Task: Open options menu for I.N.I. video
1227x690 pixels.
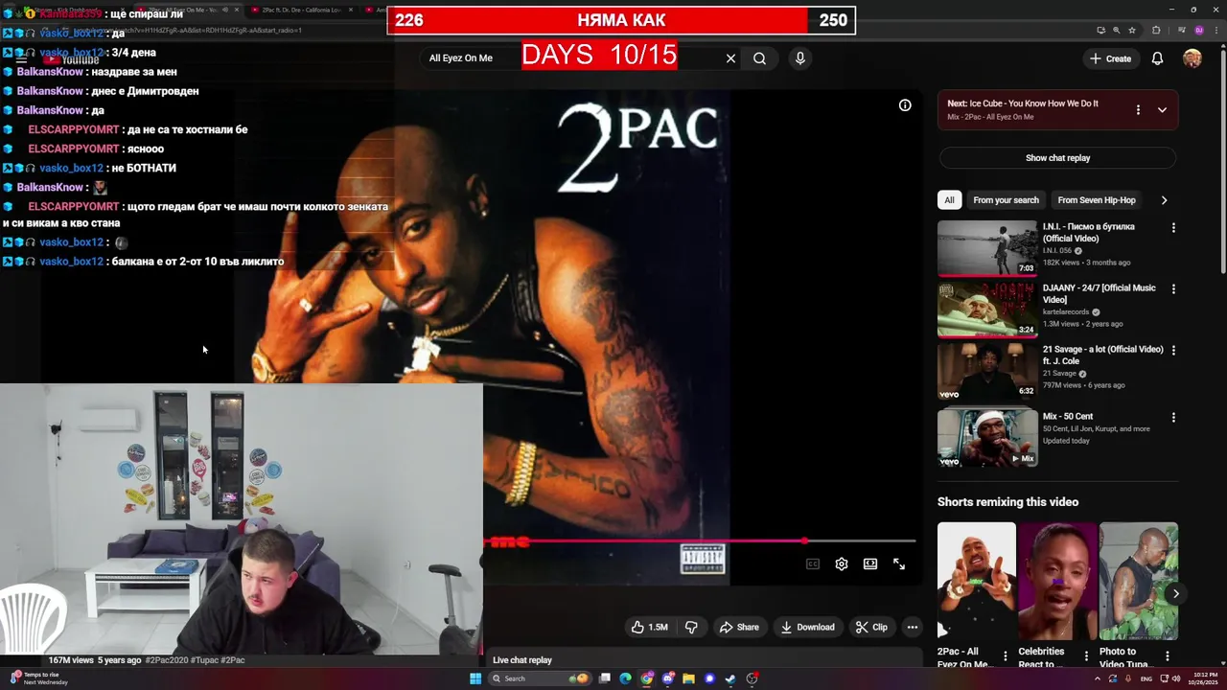Action: pos(1173,228)
